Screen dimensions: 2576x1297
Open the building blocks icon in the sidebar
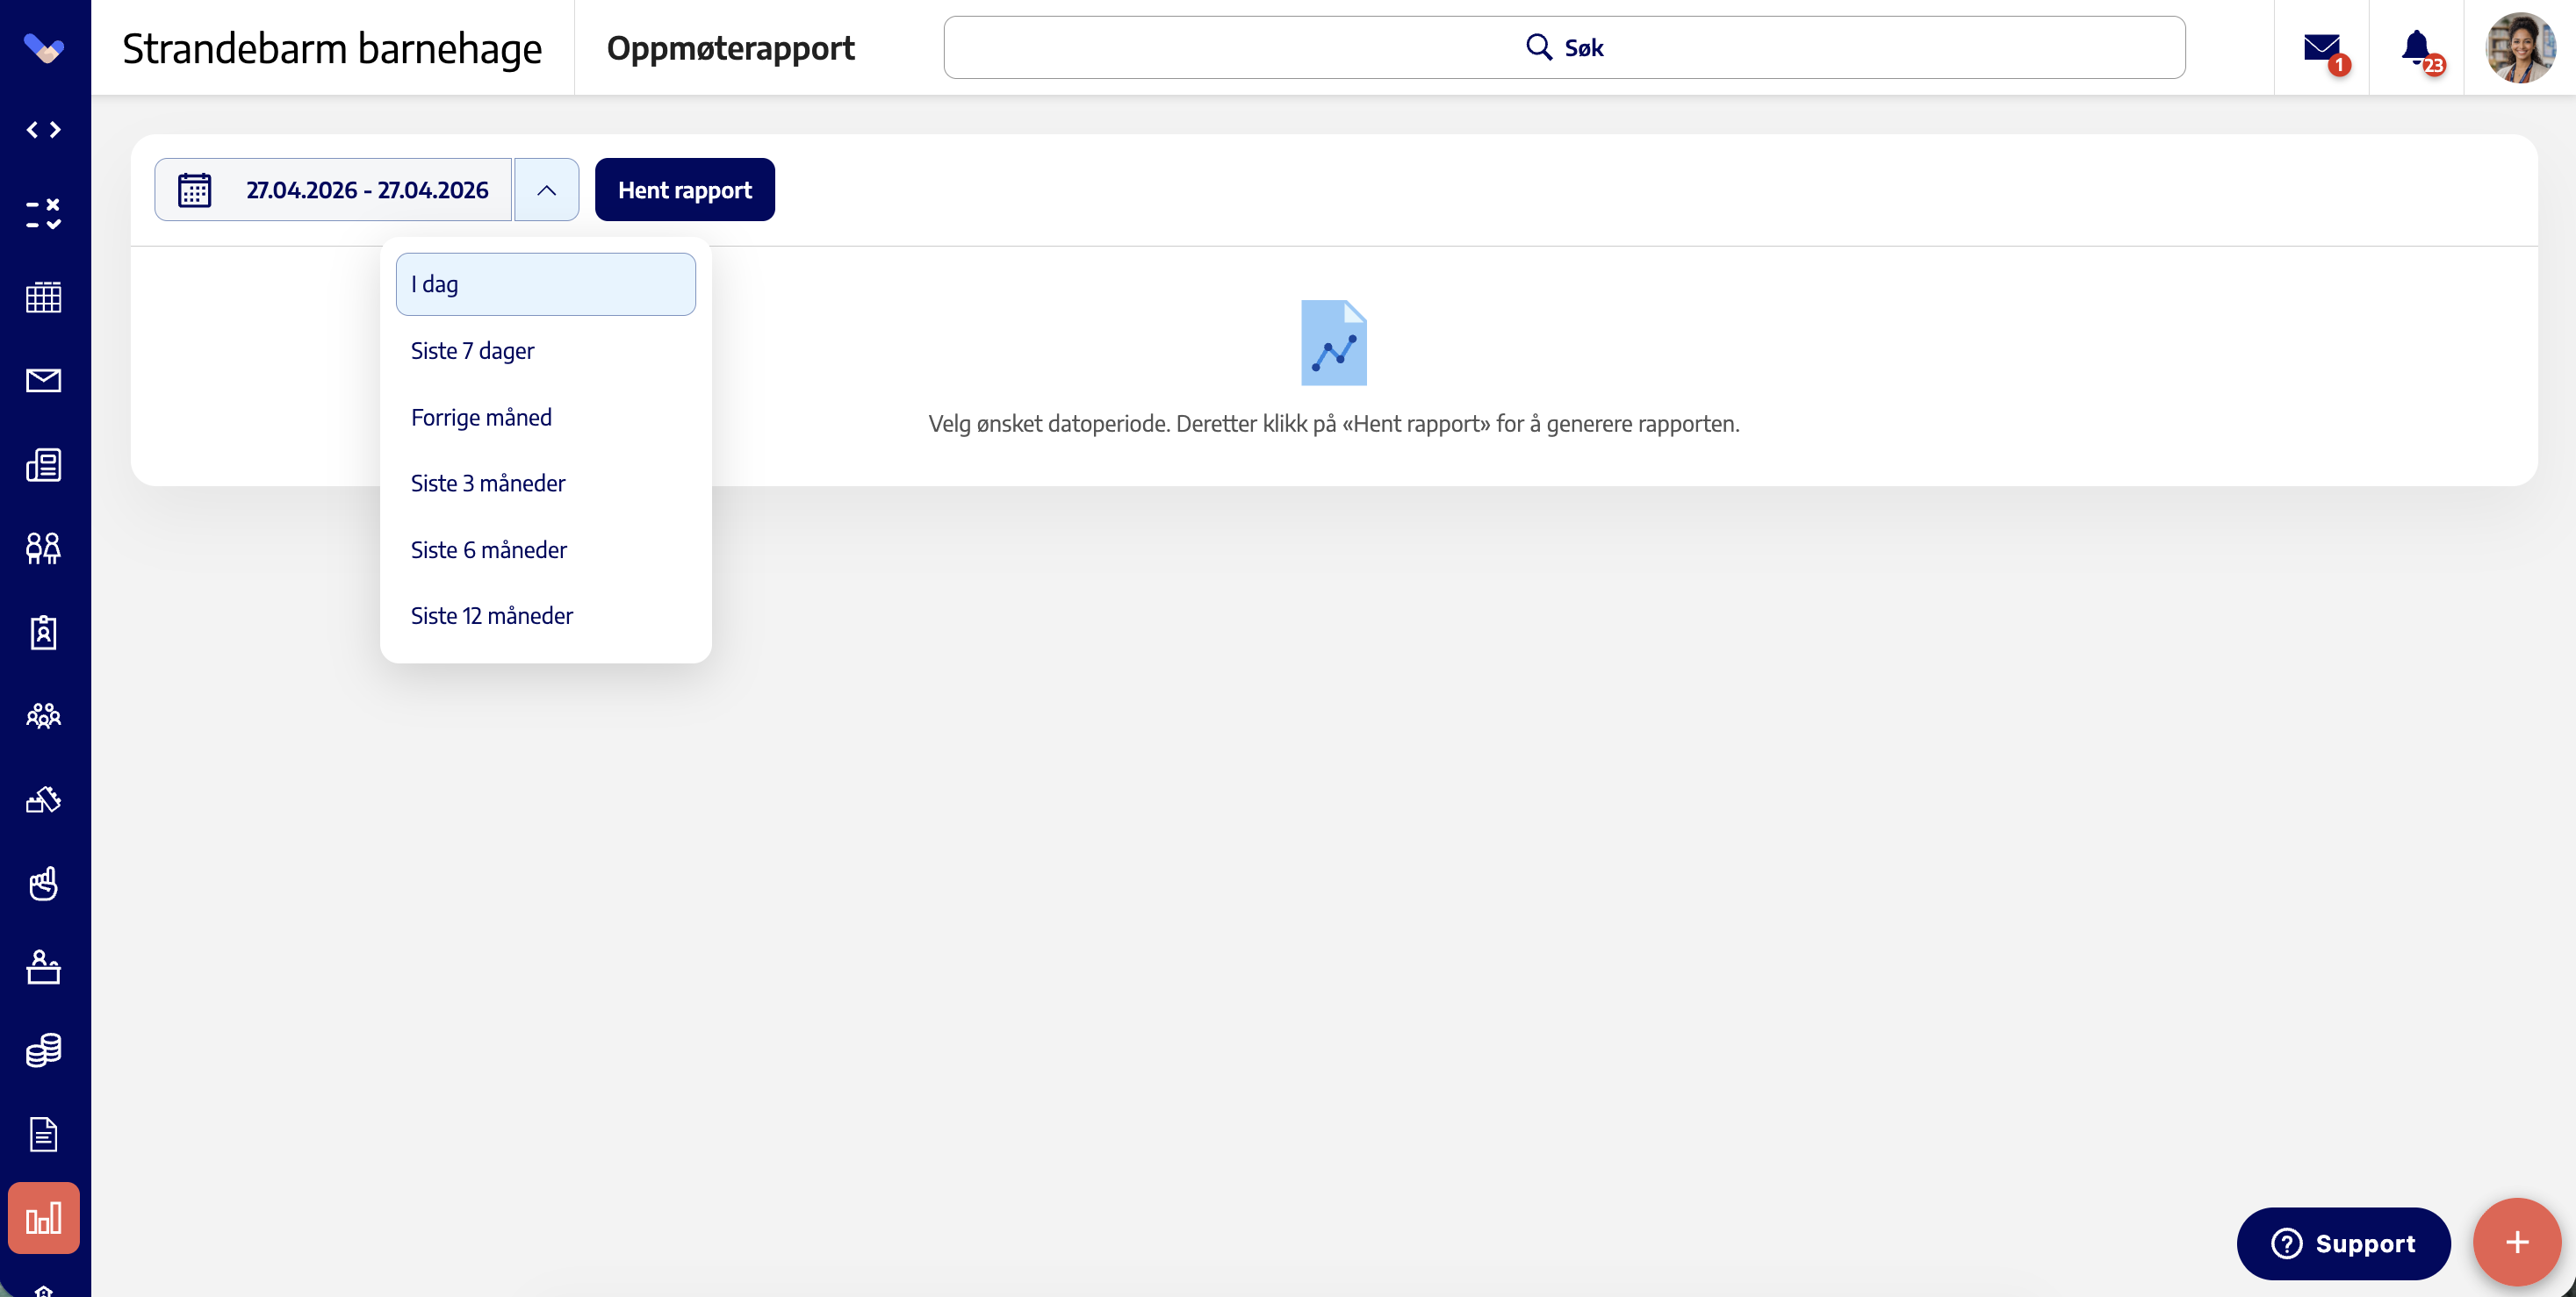click(44, 799)
